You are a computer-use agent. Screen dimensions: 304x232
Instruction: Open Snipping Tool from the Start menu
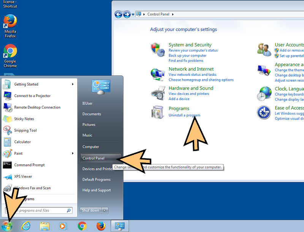point(25,130)
